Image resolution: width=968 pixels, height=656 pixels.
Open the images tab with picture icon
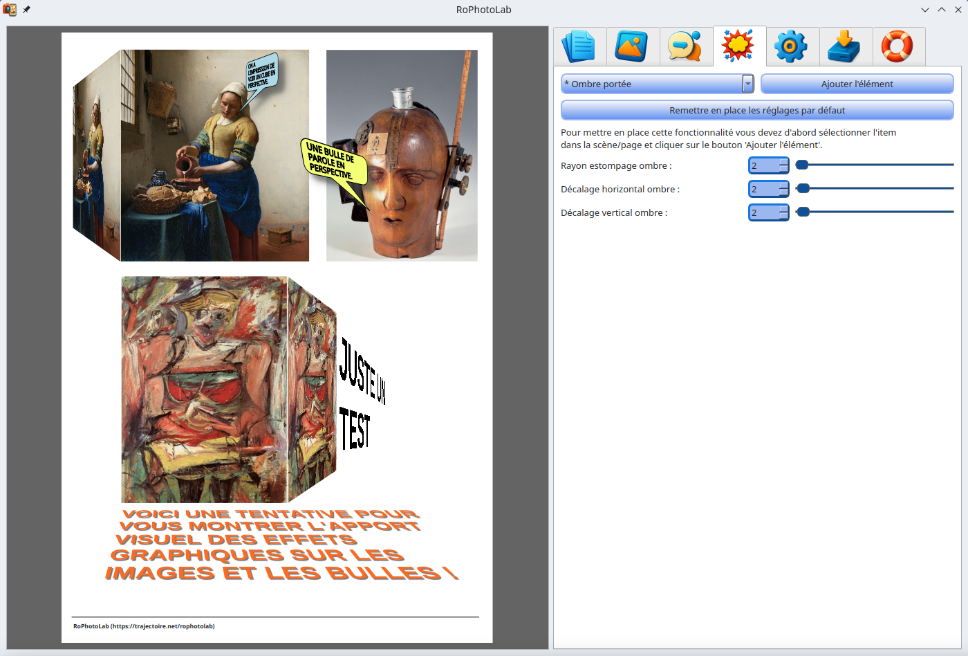(633, 46)
